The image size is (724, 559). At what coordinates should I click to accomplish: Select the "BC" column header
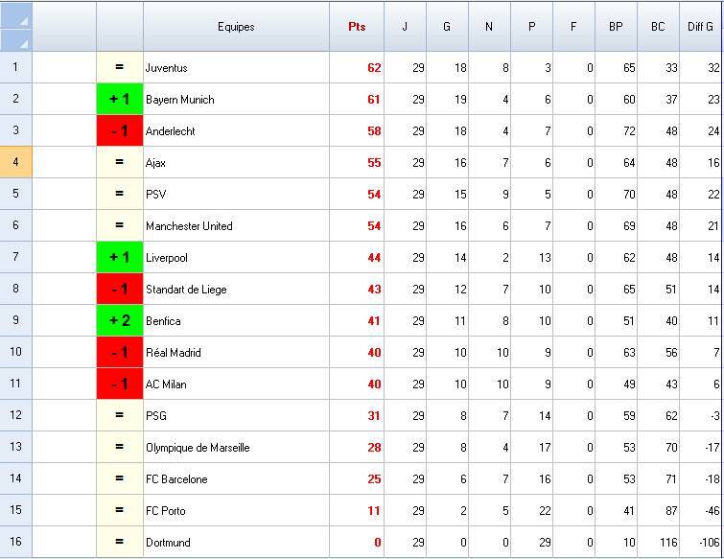658,27
